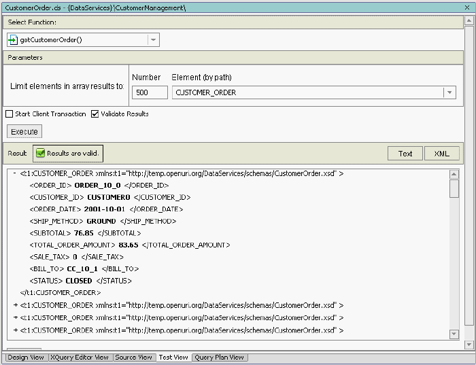Select the 2001-10-01 order date value

click(x=105, y=209)
